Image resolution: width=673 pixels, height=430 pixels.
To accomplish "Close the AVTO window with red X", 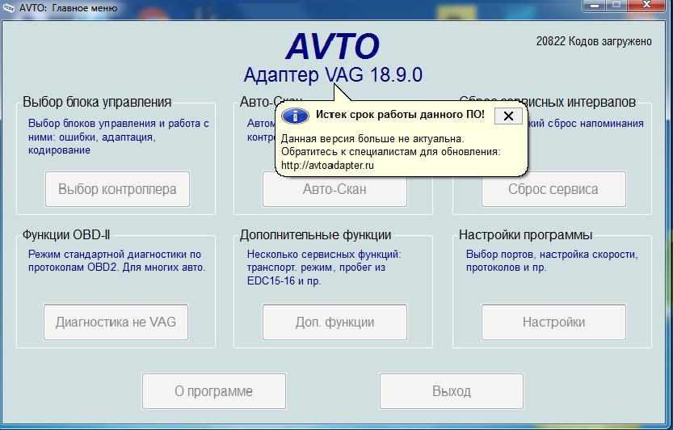I will point(647,5).
